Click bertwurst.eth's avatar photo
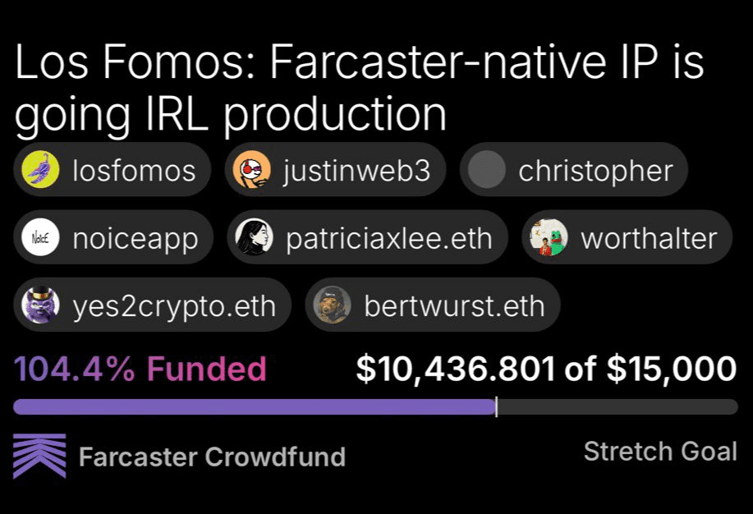The width and height of the screenshot is (753, 514). click(332, 305)
